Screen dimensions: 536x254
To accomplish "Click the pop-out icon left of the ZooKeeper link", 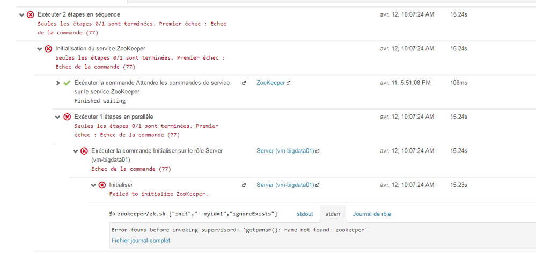I will (244, 83).
